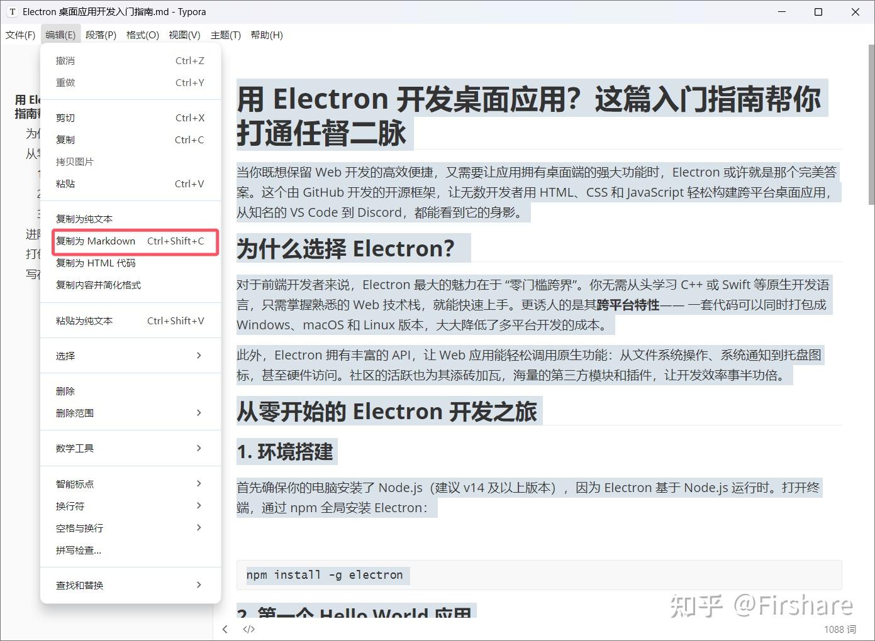
Task: Open the 格式(O) menu
Action: (x=143, y=35)
